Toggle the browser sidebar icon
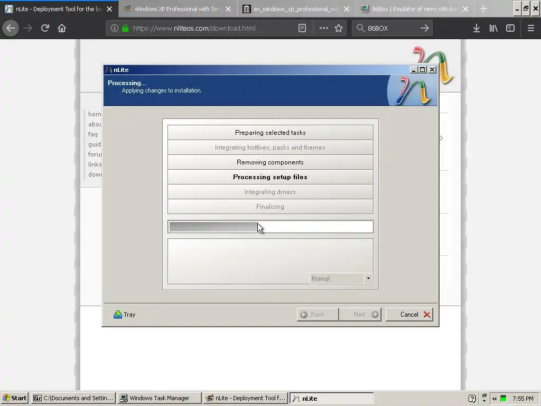Image resolution: width=541 pixels, height=406 pixels. click(510, 29)
